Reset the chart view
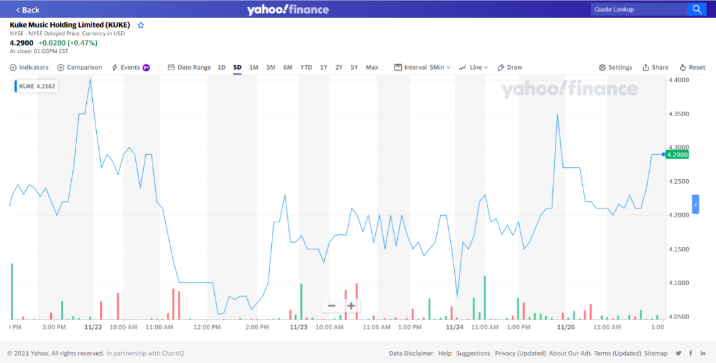This screenshot has height=363, width=716. coord(692,68)
